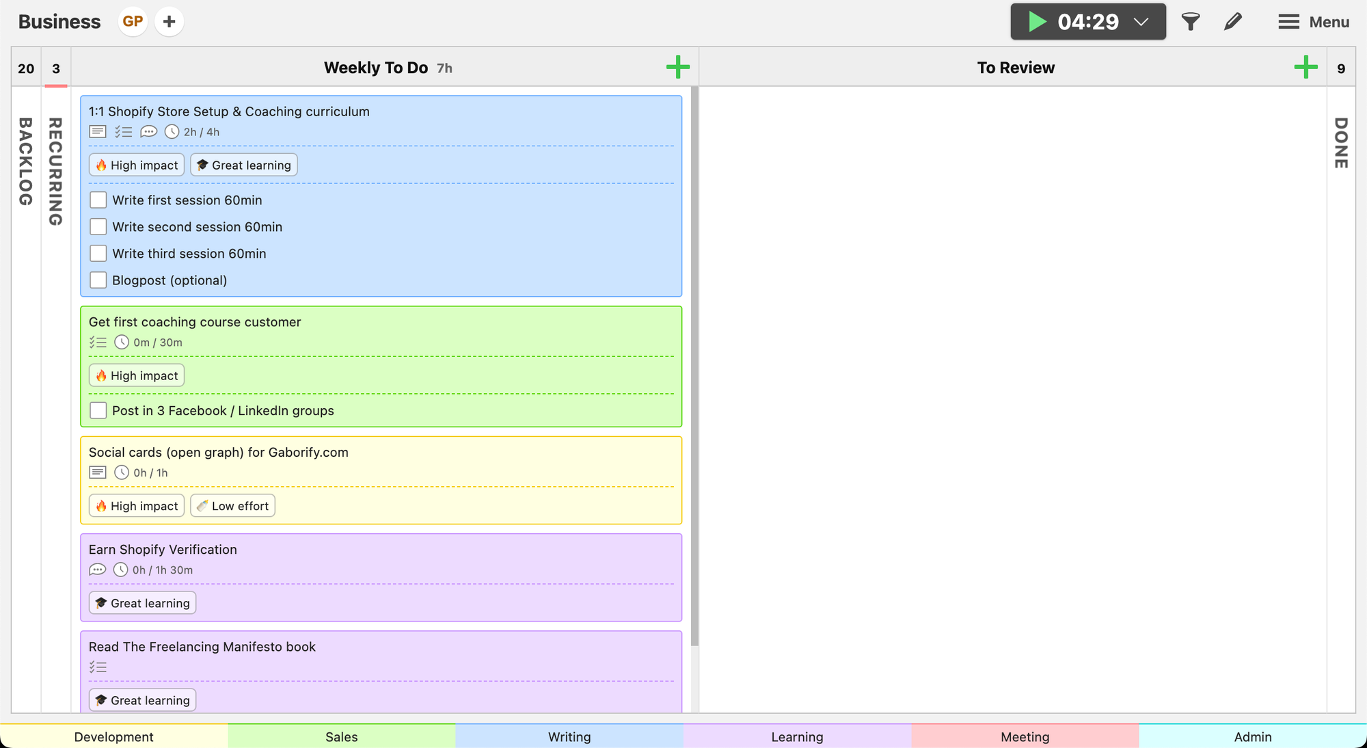
Task: Open the timer dropdown chevron
Action: pos(1141,21)
